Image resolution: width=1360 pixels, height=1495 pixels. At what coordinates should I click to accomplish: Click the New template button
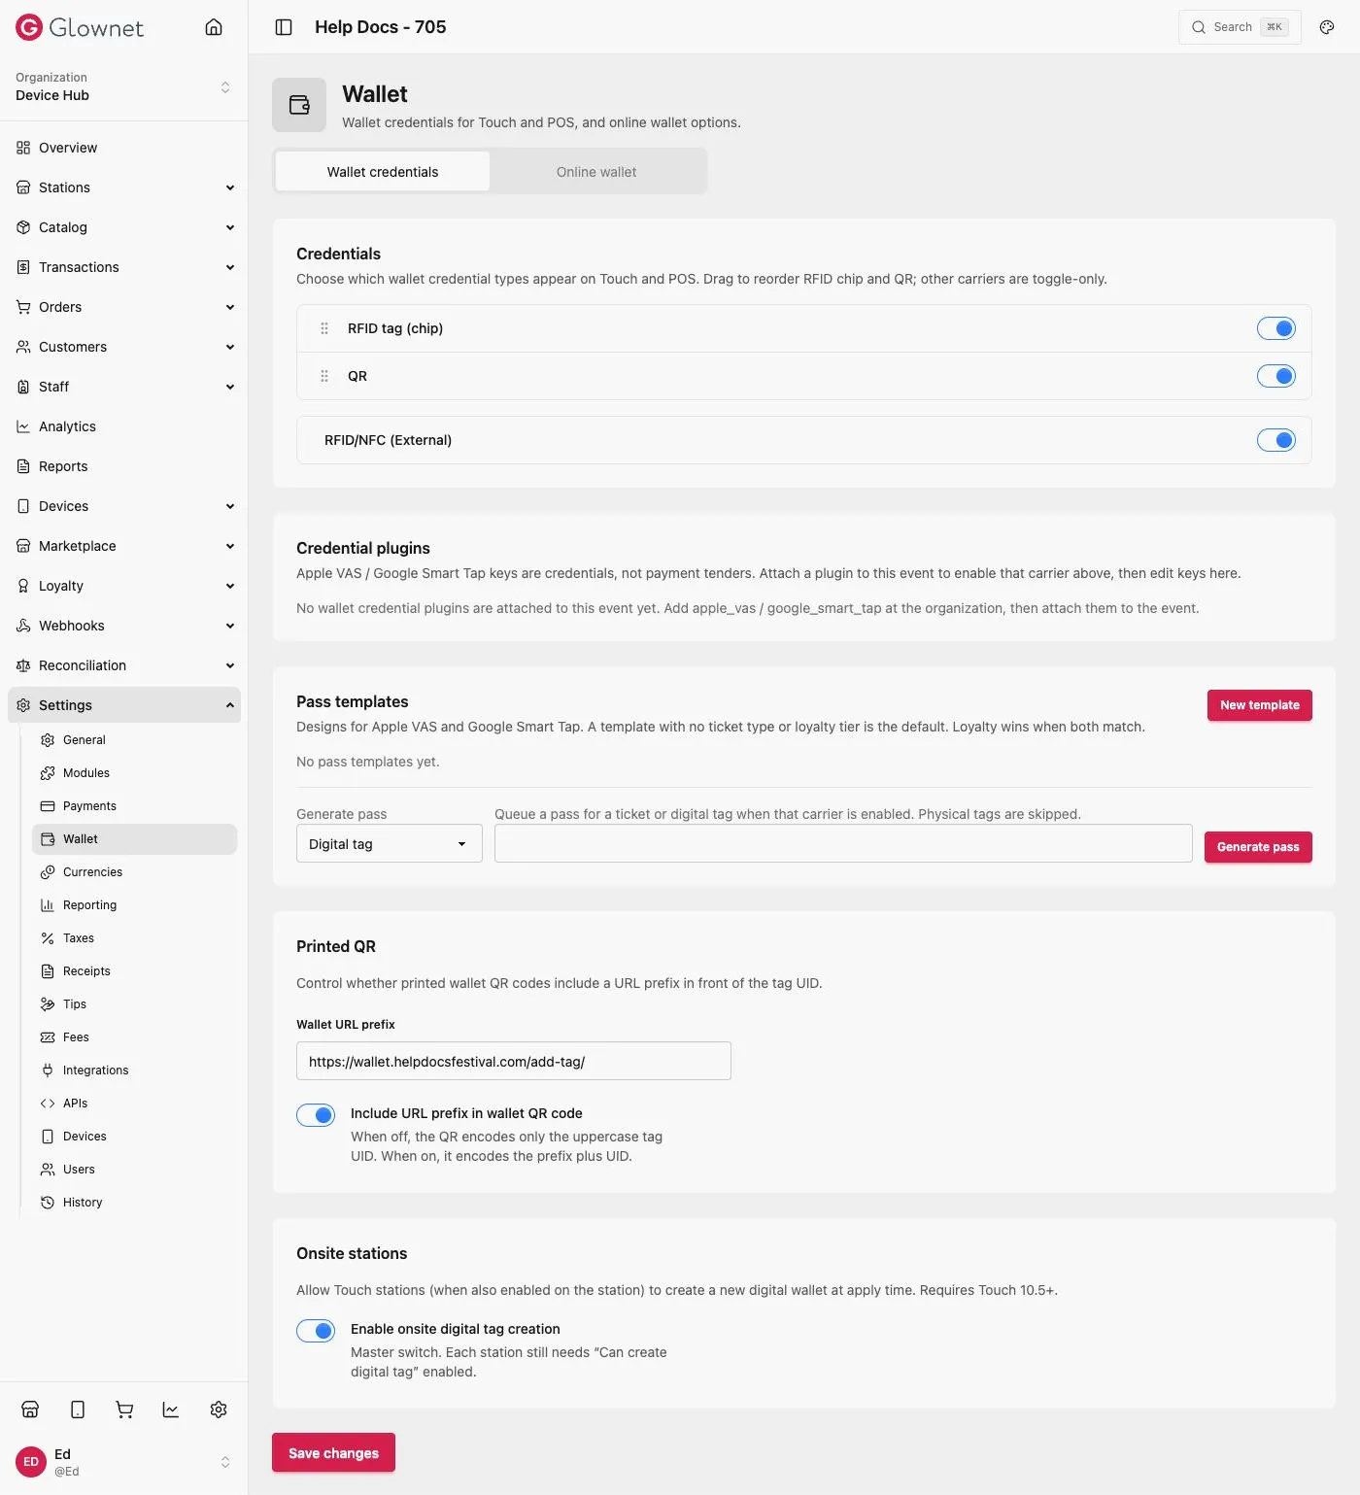click(x=1260, y=705)
